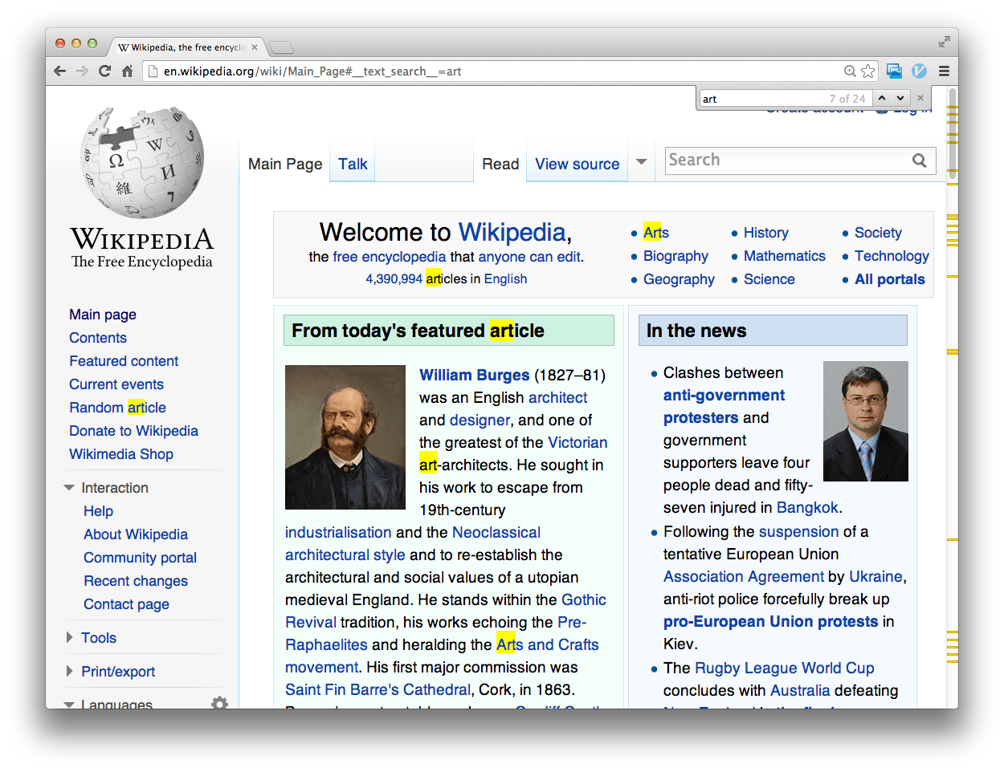Image resolution: width=1004 pixels, height=772 pixels.
Task: Open About Wikipedia link
Action: (x=136, y=534)
